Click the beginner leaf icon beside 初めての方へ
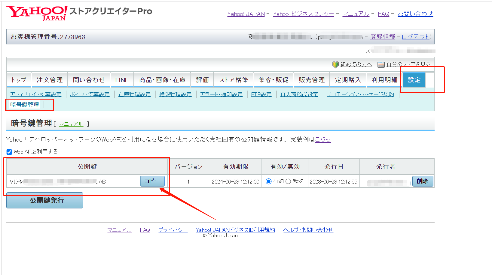Viewport: 492px width, 275px height. pyautogui.click(x=335, y=64)
